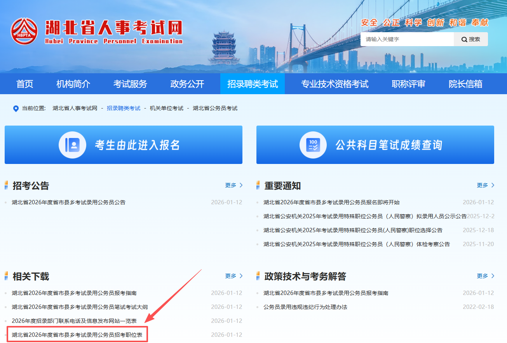Open 公务员笔试考试大纲 download link
The width and height of the screenshot is (507, 343).
[x=80, y=307]
